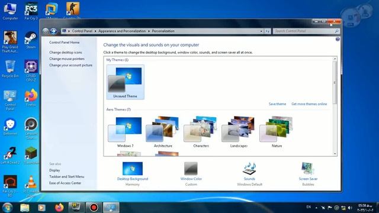
Task: Open Change desktop icons link
Action: coord(66,53)
